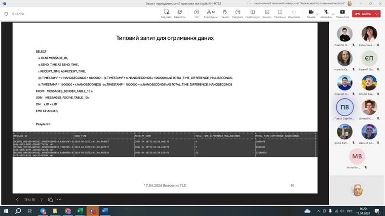
Task: Click the '16 із 18' slide counter
Action: tap(29, 200)
